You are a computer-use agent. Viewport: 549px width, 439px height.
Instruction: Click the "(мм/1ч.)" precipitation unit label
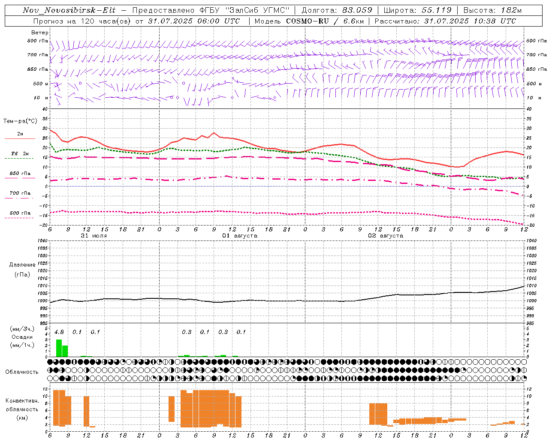click(22, 345)
